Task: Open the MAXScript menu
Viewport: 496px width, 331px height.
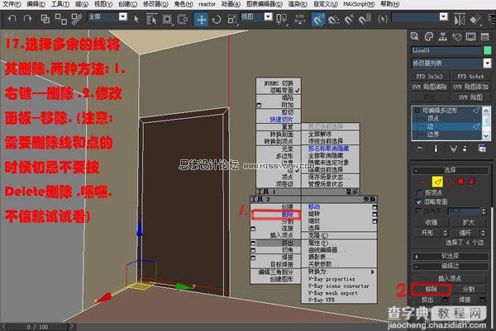Action: pos(359,4)
